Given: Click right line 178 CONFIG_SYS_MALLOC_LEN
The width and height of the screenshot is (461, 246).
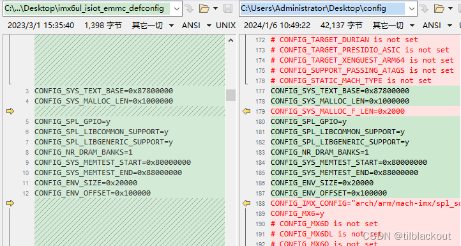Looking at the screenshot, I should coord(340,101).
